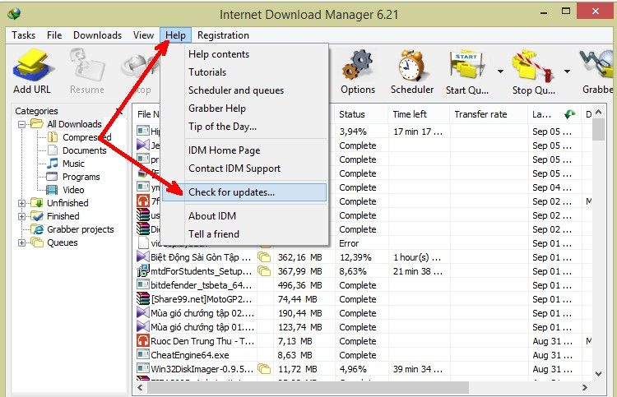Open the Registration menu
The image size is (617, 397).
point(223,35)
